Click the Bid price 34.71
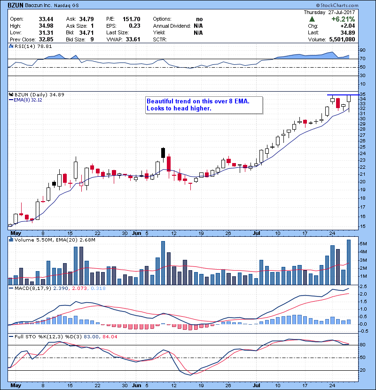This screenshot has height=390, width=376. pyautogui.click(x=86, y=32)
